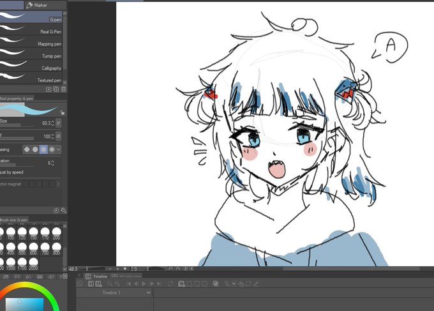Select brush size preset 120
The height and width of the screenshot is (311, 434).
click(22, 234)
